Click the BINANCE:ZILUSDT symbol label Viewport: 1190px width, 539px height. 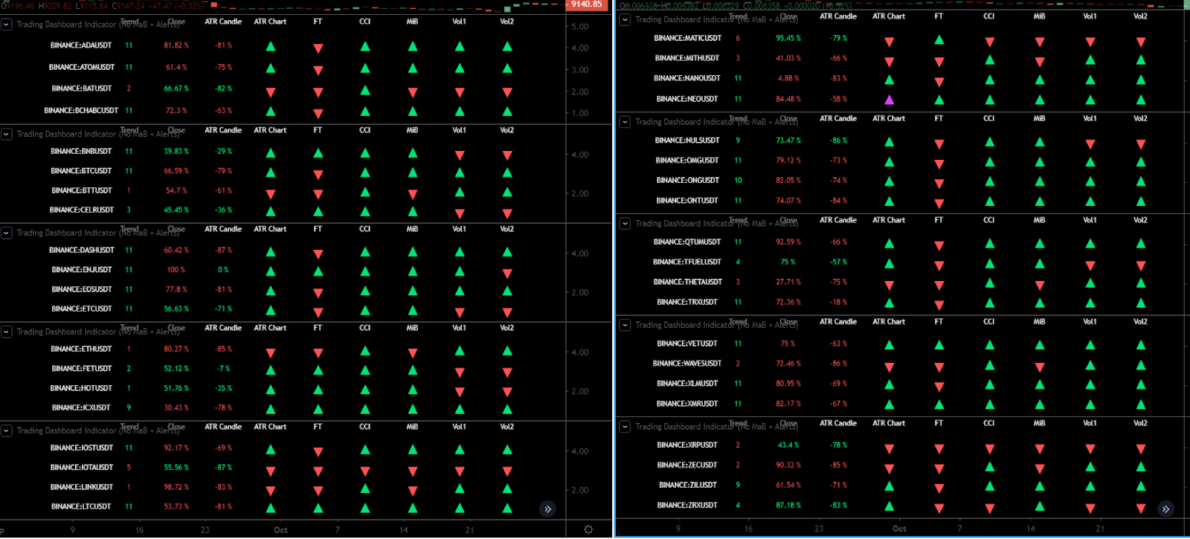688,485
